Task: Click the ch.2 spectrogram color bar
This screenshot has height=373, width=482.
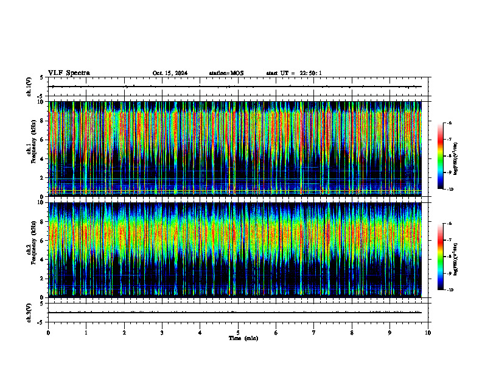Action: (440, 257)
